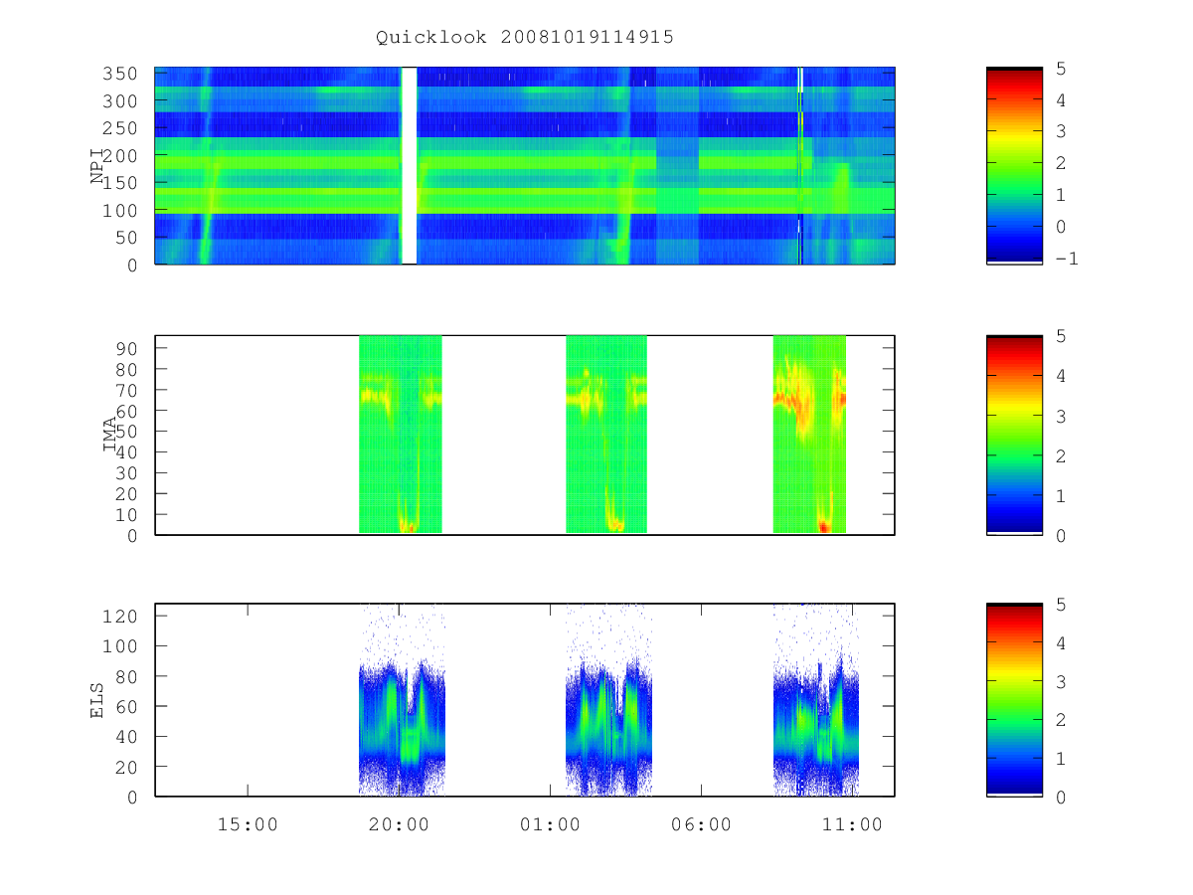Click the IMA color scale bar
Image resolution: width=1193 pixels, height=895 pixels.
point(1014,436)
